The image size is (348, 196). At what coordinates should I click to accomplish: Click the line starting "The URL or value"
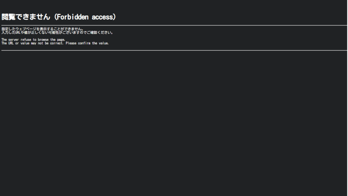tap(55, 43)
